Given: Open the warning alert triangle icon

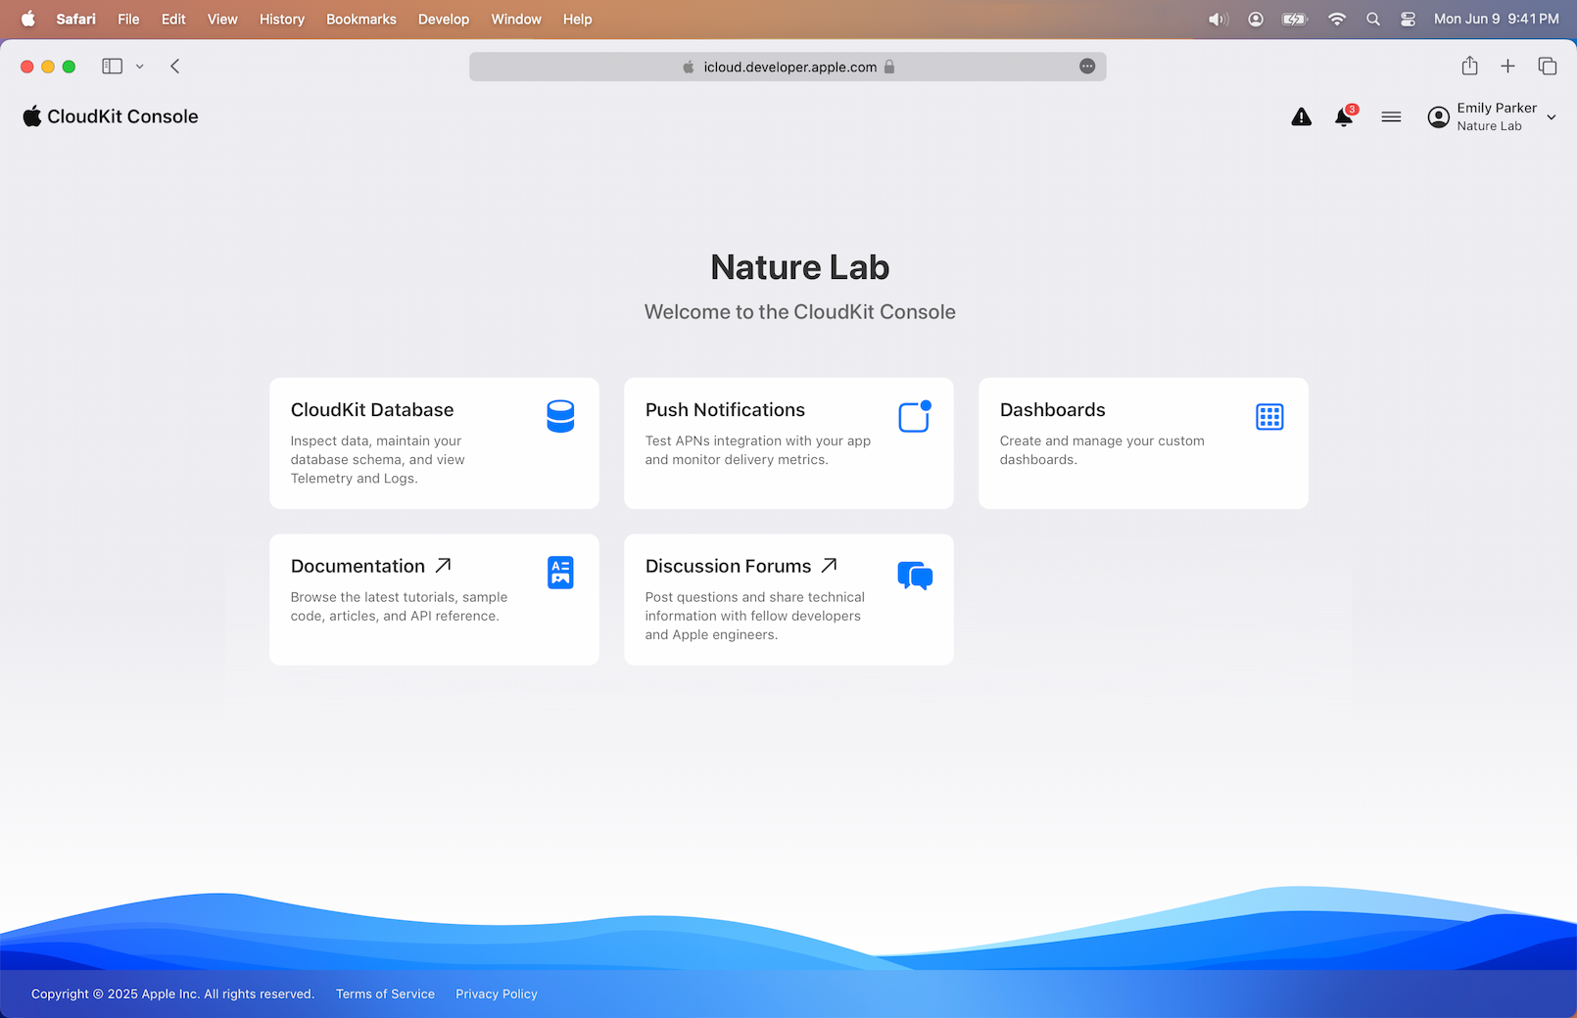Looking at the screenshot, I should (x=1301, y=117).
